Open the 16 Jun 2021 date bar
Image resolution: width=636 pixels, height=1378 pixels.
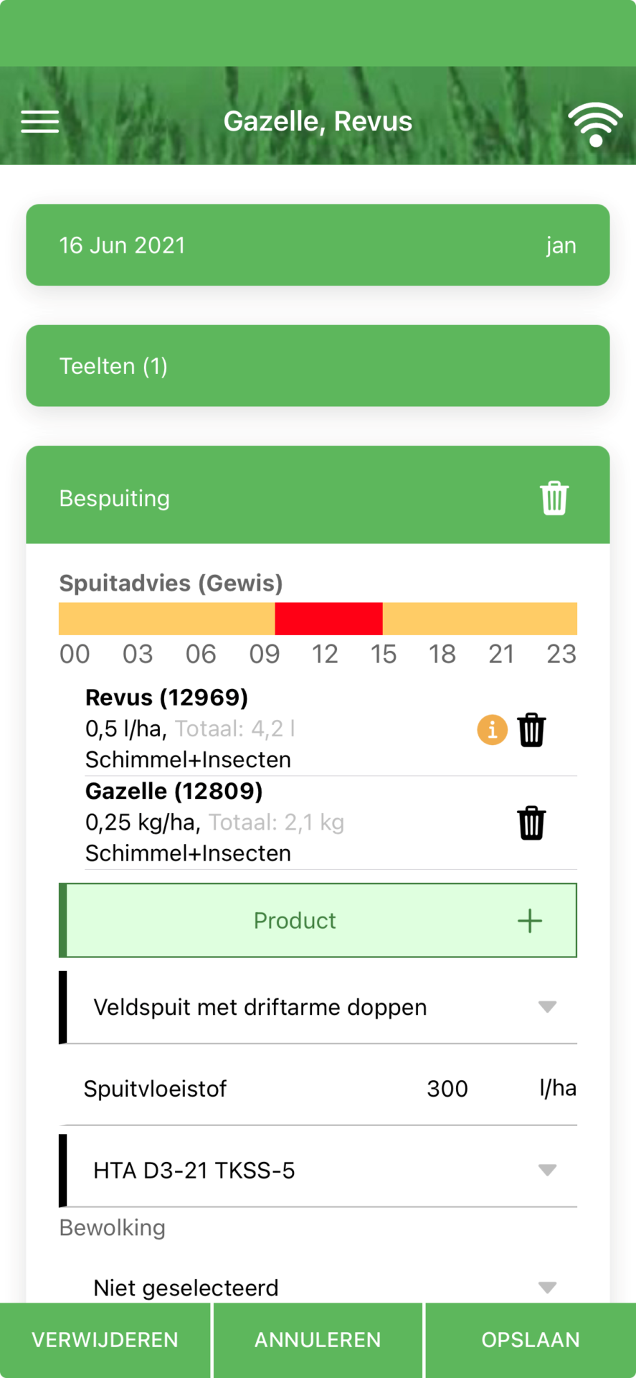pos(318,245)
